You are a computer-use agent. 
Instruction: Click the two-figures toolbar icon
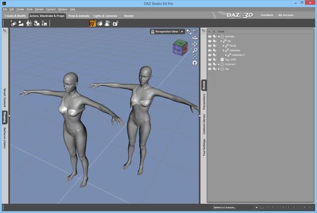[x=29, y=23]
